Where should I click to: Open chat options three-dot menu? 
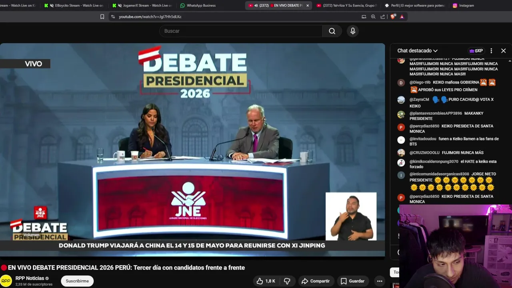click(491, 51)
